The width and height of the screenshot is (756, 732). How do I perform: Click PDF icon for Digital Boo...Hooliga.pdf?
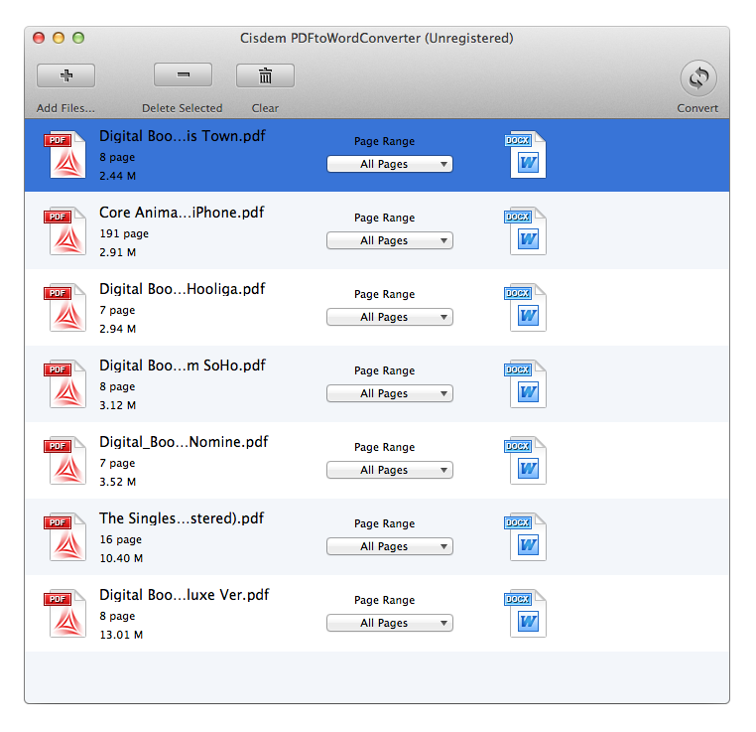tap(65, 307)
